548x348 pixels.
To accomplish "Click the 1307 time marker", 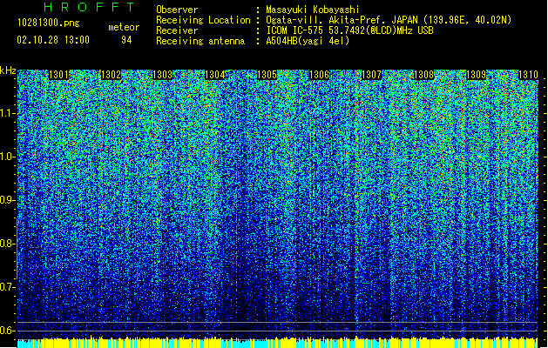I will [x=371, y=75].
